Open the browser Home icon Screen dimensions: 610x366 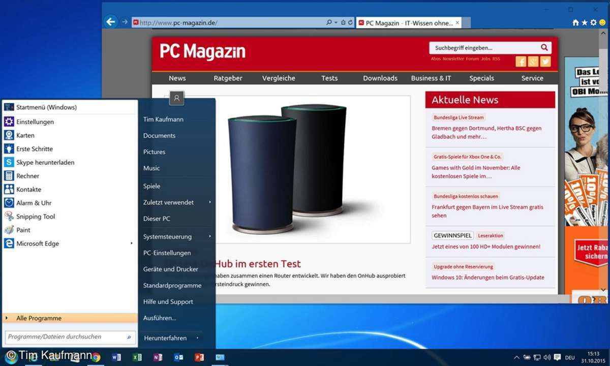pyautogui.click(x=576, y=22)
